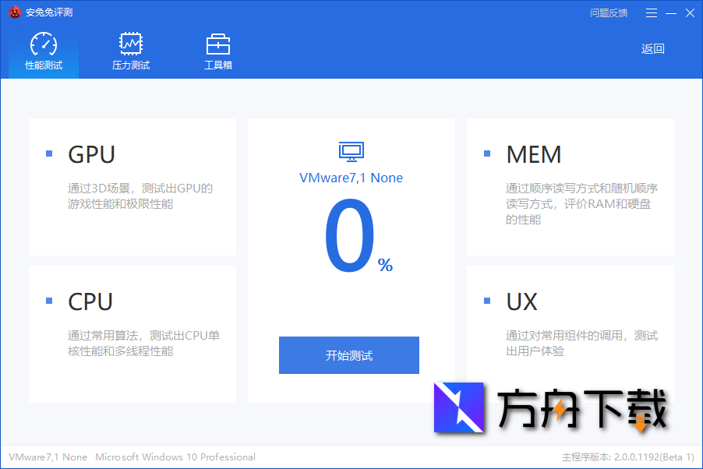Click the 开始测试 button
Image resolution: width=703 pixels, height=469 pixels.
click(348, 354)
